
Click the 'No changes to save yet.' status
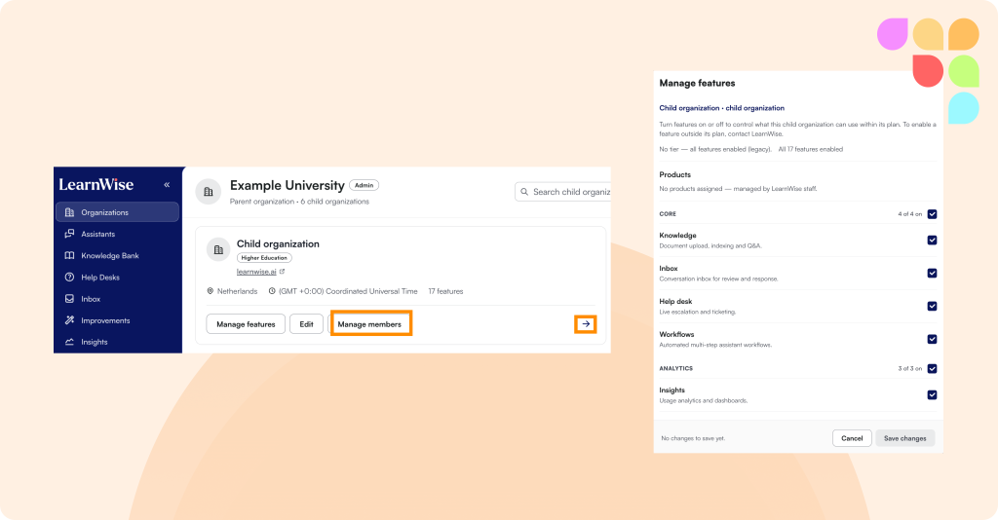693,438
